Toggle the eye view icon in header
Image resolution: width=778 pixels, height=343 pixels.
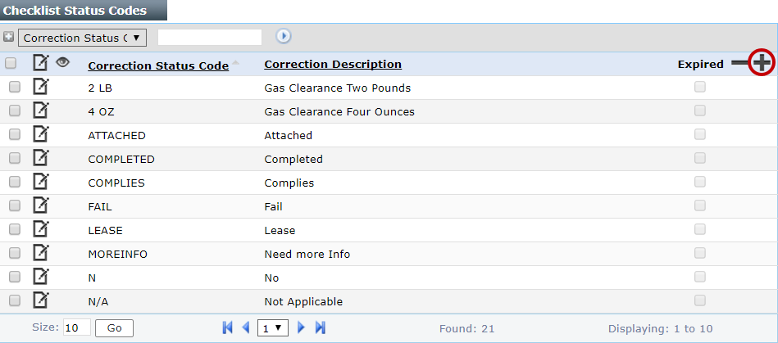coord(62,62)
